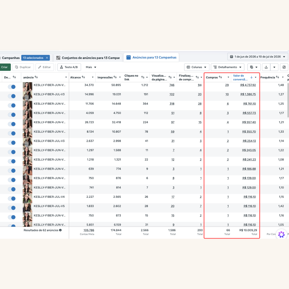The height and width of the screenshot is (289, 289).
Task: Sort by Alcance using its arrows icon
Action: pyautogui.click(x=83, y=77)
